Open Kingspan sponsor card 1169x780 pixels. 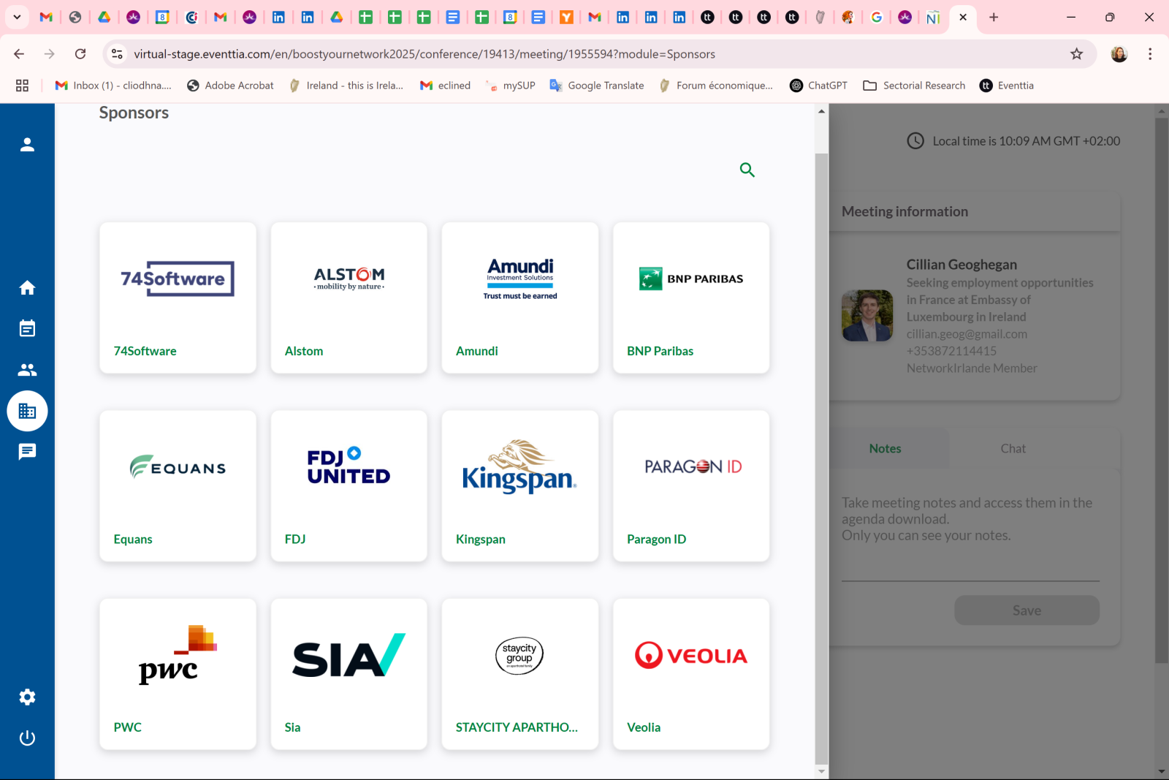pyautogui.click(x=520, y=485)
